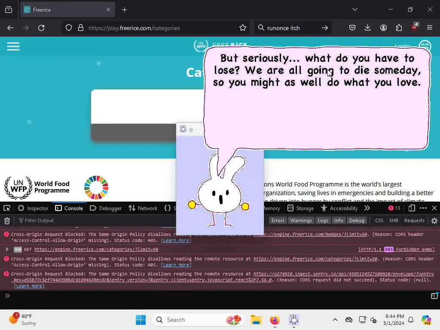The width and height of the screenshot is (440, 330).
Task: Open the Extensions puzzle icon
Action: point(399,28)
